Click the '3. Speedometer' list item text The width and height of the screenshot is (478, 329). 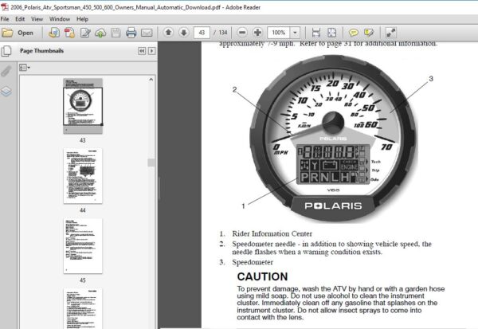(246, 262)
